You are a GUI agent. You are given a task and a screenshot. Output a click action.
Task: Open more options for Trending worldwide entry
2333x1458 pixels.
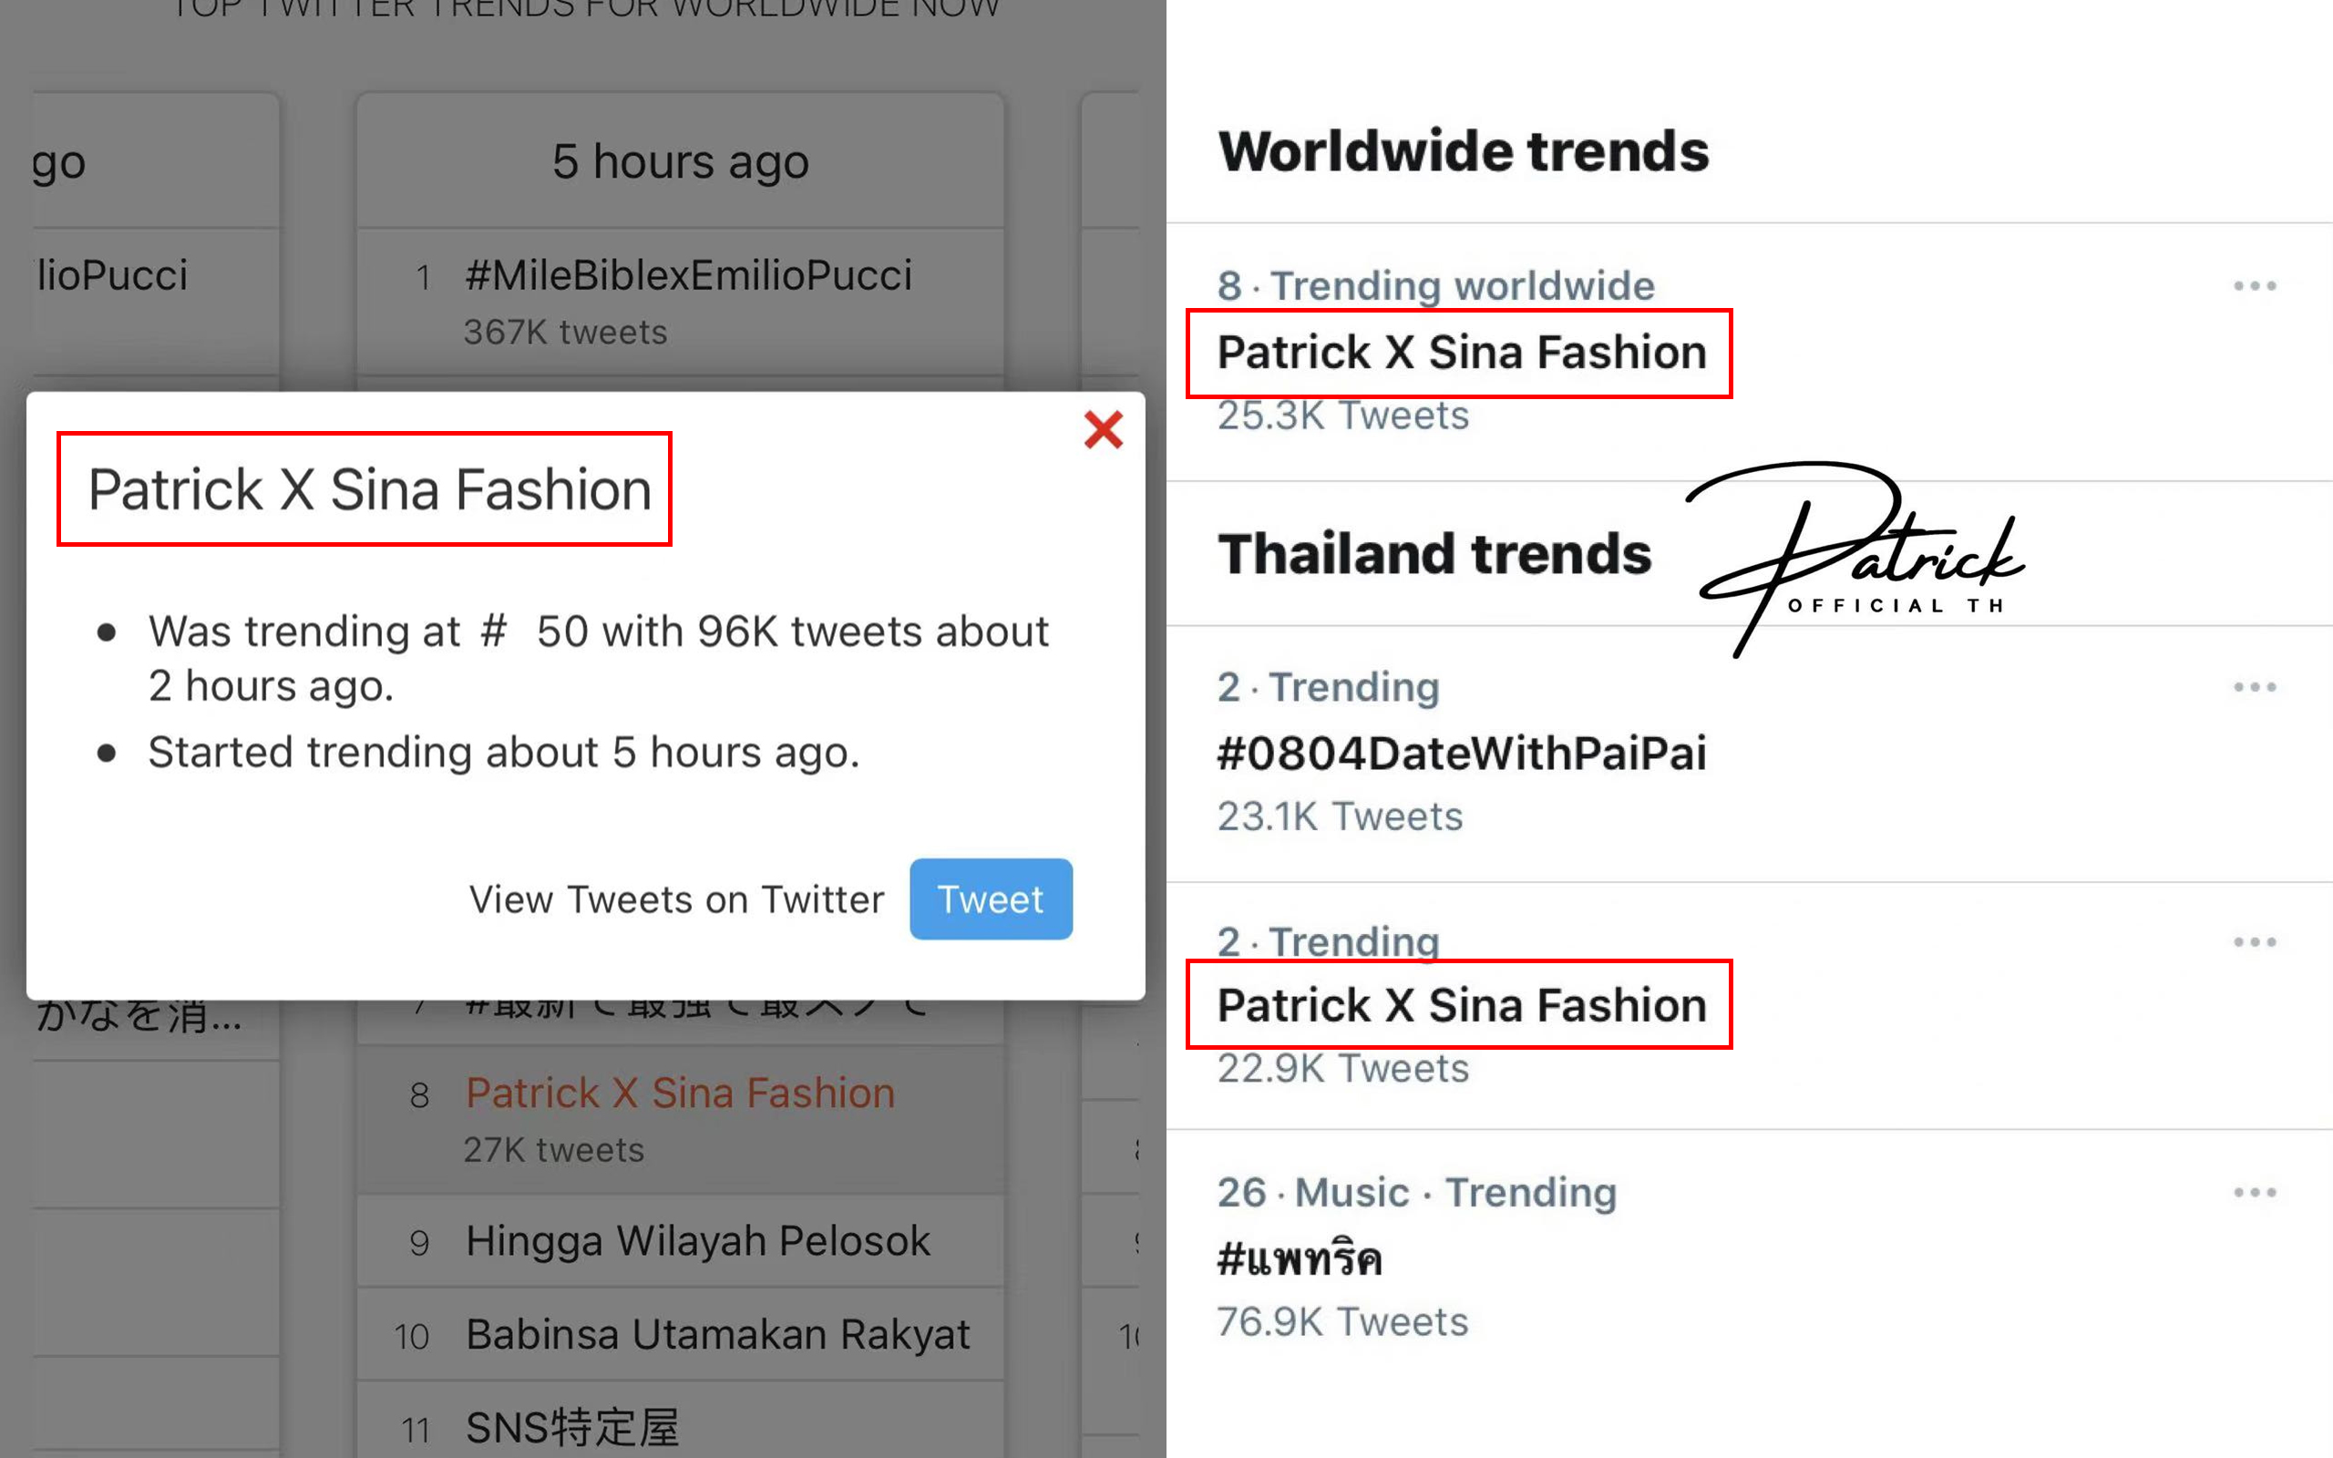pyautogui.click(x=2254, y=286)
